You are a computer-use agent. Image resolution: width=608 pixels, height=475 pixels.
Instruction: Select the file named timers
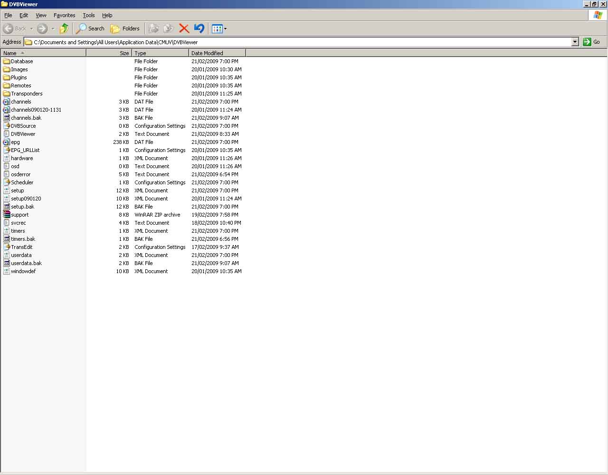coord(18,231)
